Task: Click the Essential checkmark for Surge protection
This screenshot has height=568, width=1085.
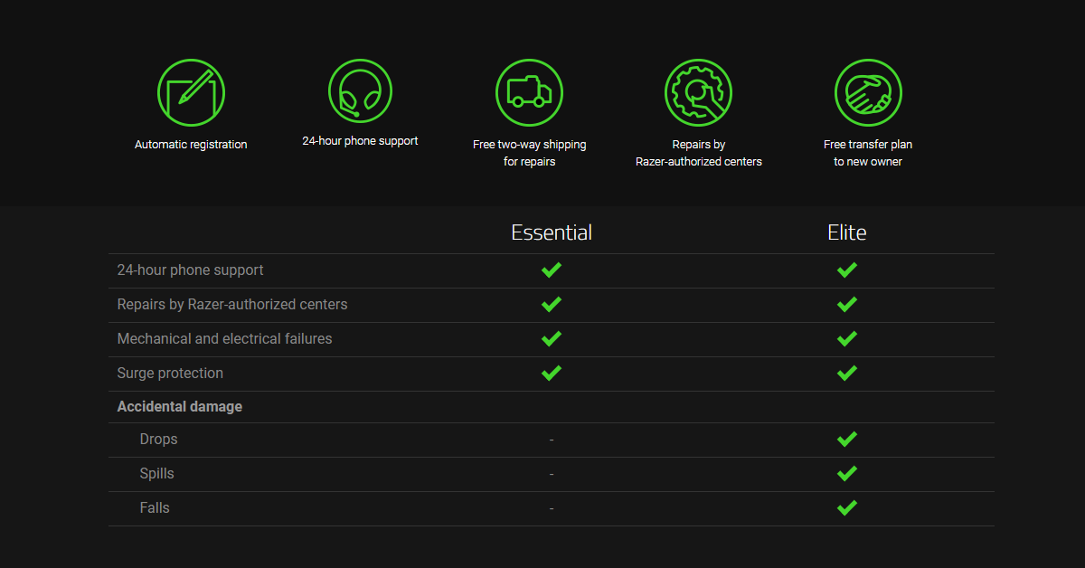Action: [x=552, y=373]
